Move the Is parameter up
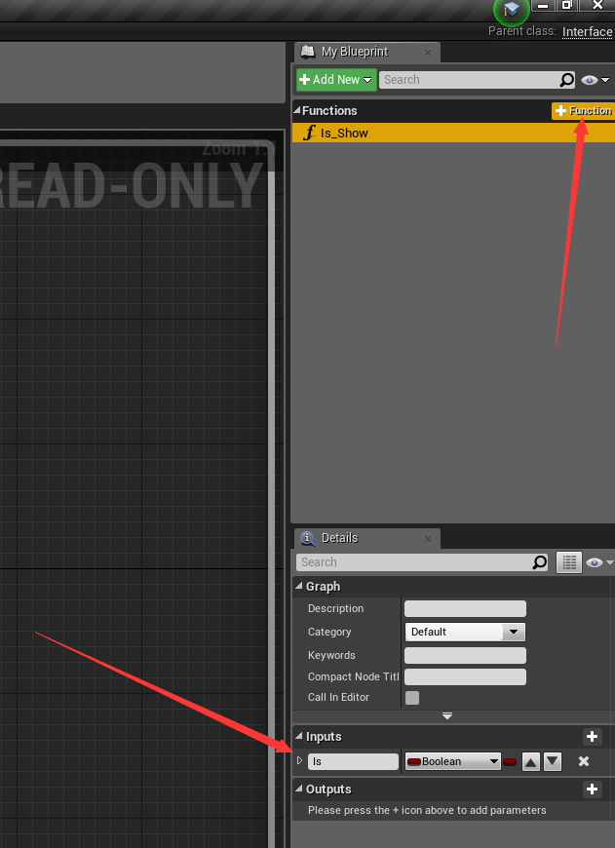This screenshot has width=615, height=848. tap(531, 762)
